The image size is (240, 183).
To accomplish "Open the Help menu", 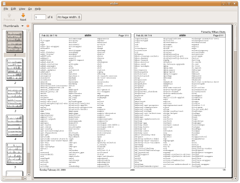I will coord(38,9).
